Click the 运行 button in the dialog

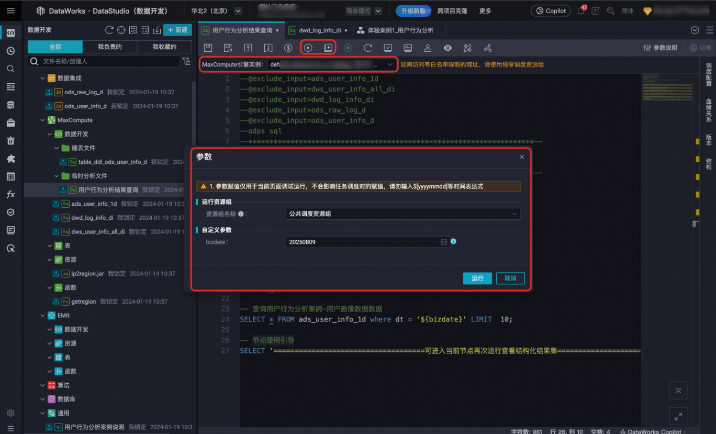click(x=477, y=278)
